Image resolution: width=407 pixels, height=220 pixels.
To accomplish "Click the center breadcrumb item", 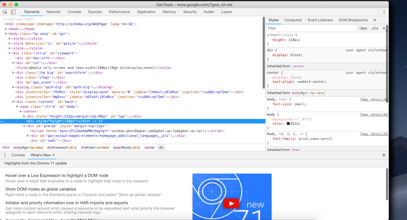I will pos(149,148).
